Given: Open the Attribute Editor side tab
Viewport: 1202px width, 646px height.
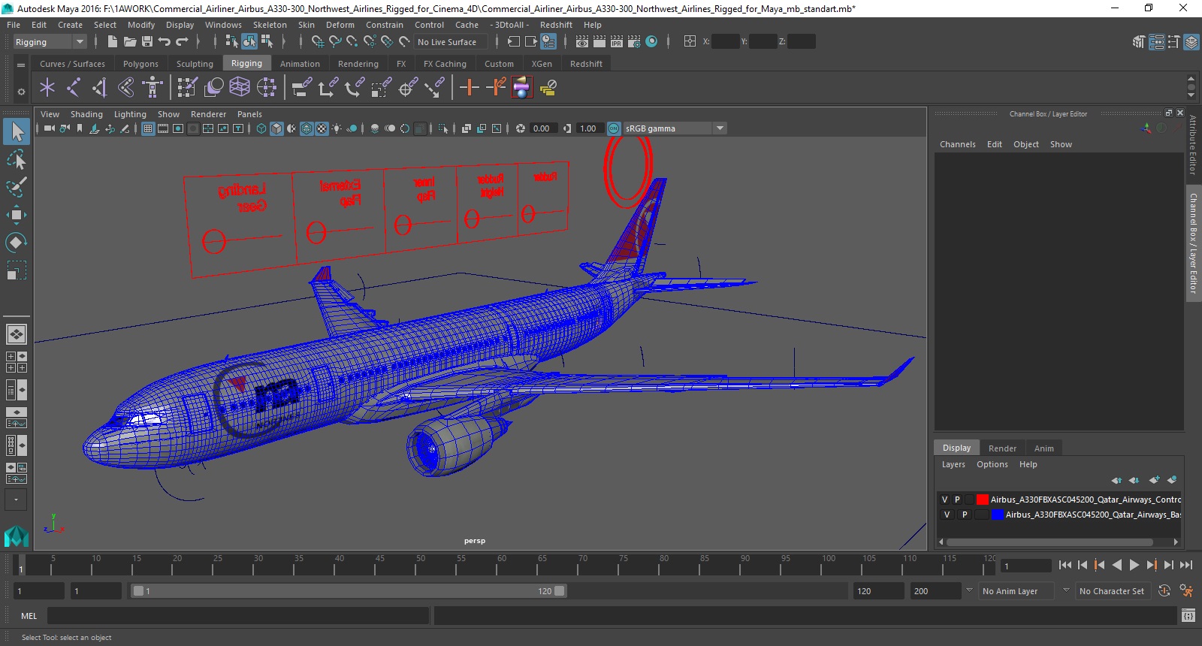Looking at the screenshot, I should click(x=1193, y=145).
